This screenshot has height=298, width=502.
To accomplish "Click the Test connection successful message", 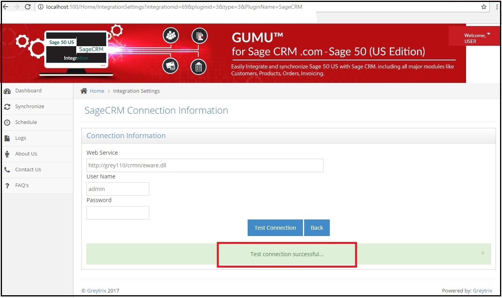I will coord(287,254).
